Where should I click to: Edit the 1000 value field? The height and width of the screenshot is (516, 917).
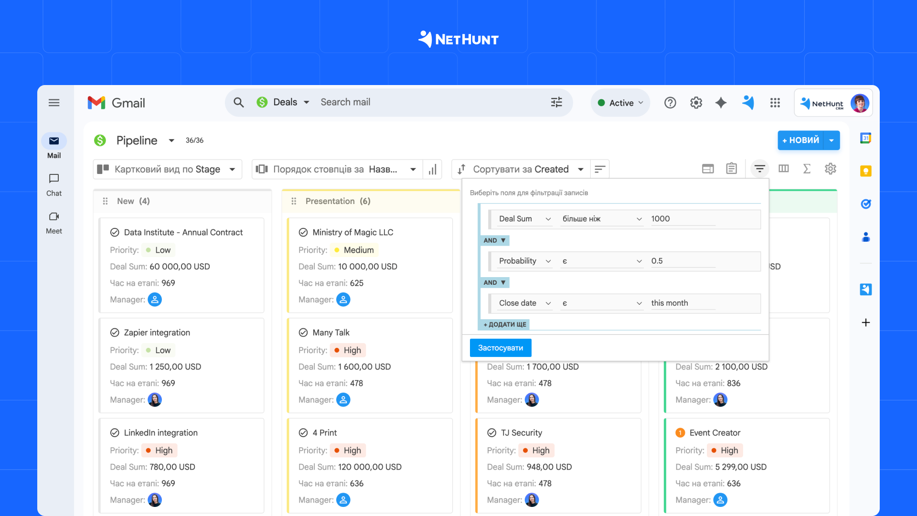pyautogui.click(x=683, y=219)
